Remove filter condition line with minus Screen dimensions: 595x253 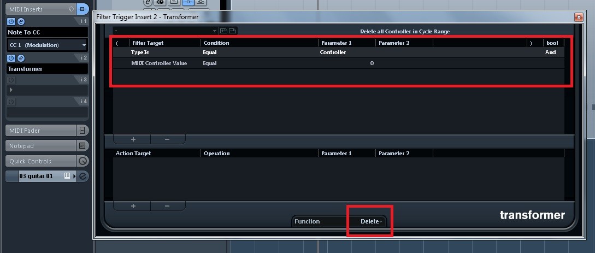click(167, 139)
